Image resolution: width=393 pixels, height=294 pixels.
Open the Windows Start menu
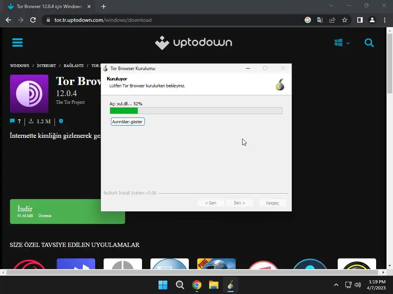coord(163,285)
